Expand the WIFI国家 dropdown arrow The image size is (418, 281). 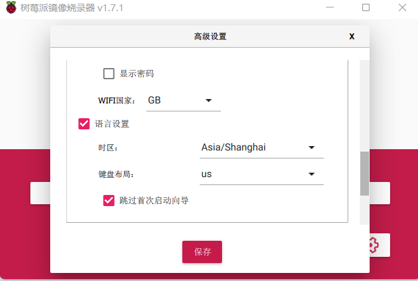(208, 100)
